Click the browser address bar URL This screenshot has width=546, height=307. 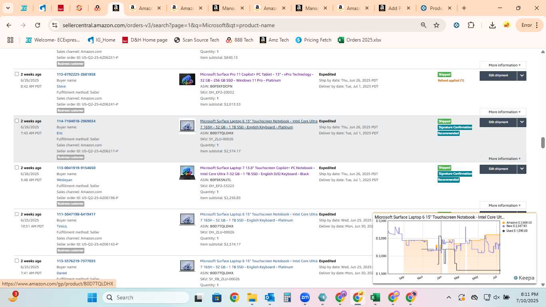click(169, 25)
